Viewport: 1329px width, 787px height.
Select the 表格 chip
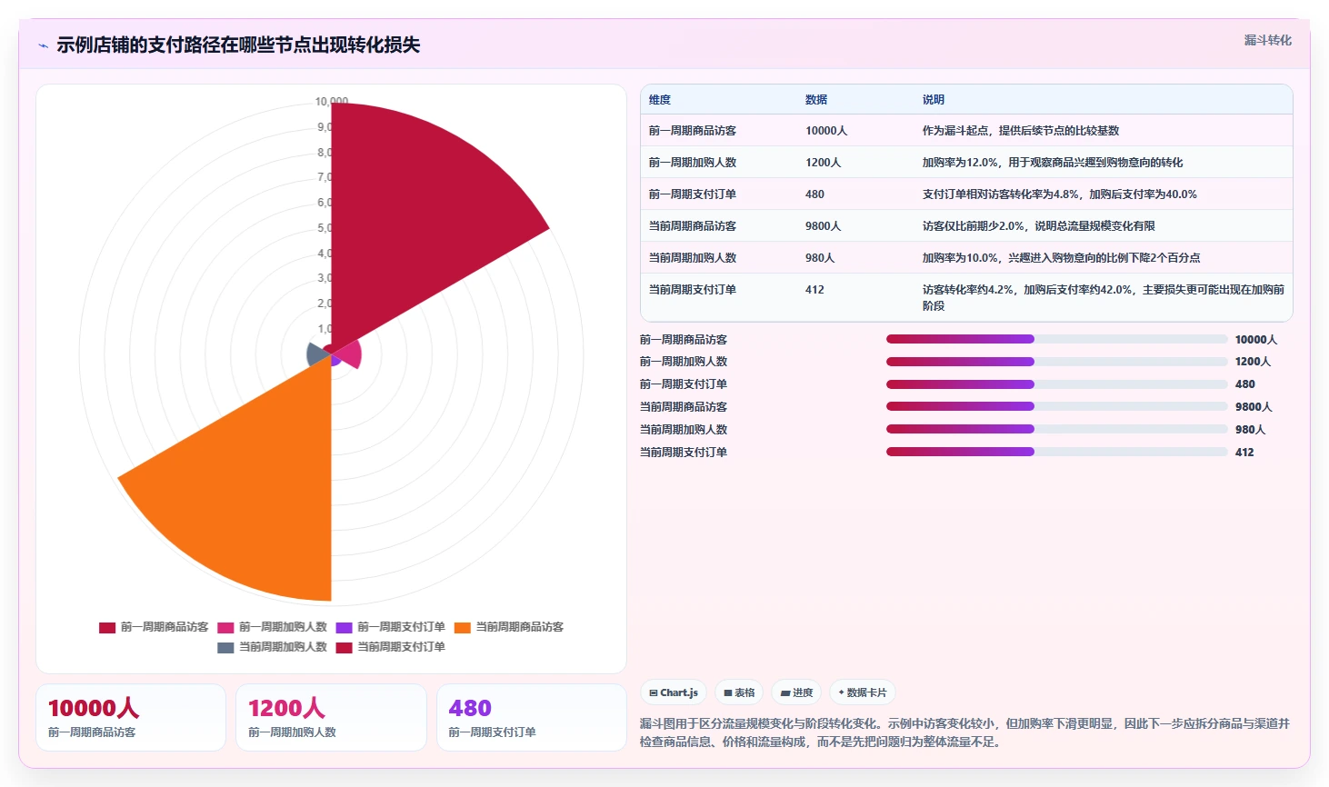click(739, 692)
